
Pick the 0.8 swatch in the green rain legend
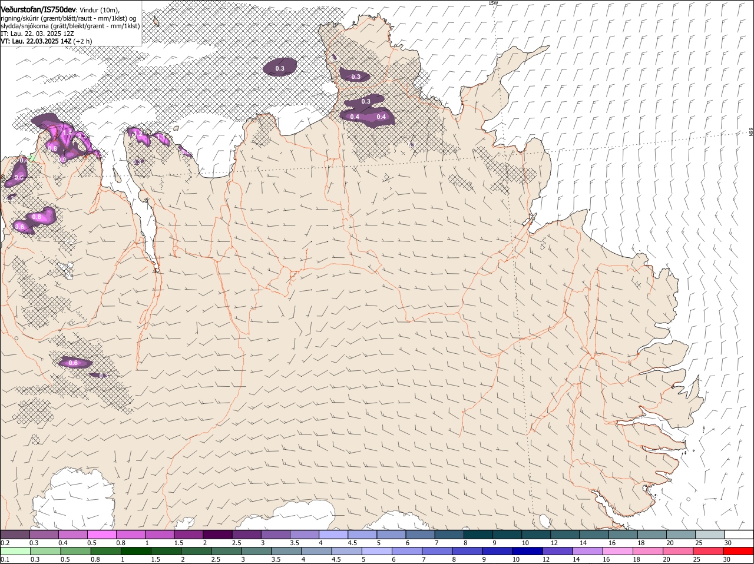(x=105, y=551)
